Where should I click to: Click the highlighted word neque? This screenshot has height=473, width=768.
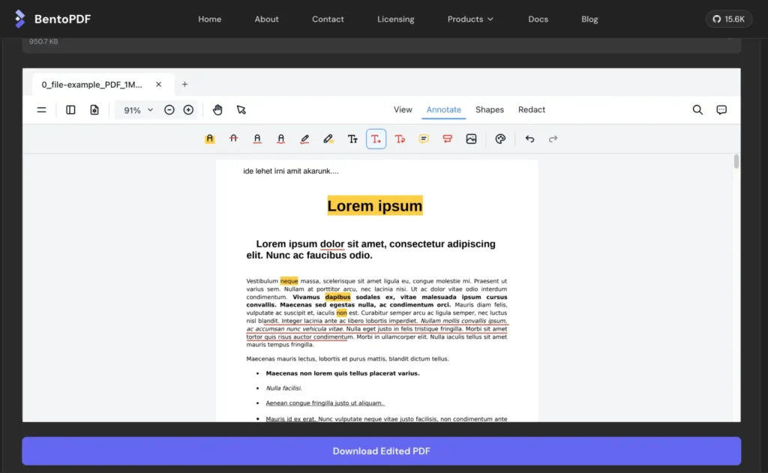coord(289,281)
